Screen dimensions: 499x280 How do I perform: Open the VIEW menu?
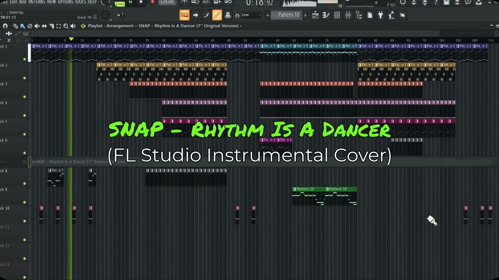point(51,2)
